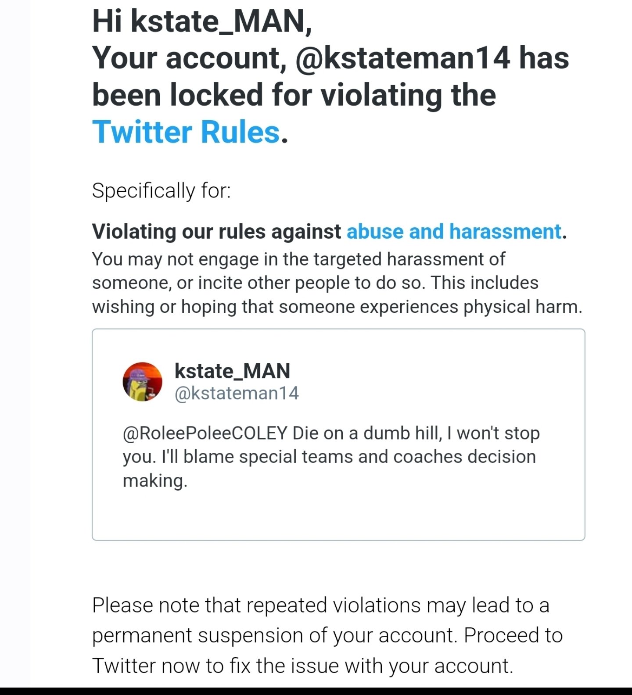Screen dimensions: 632x695
Task: Open the Twitter Rules link
Action: (x=186, y=132)
